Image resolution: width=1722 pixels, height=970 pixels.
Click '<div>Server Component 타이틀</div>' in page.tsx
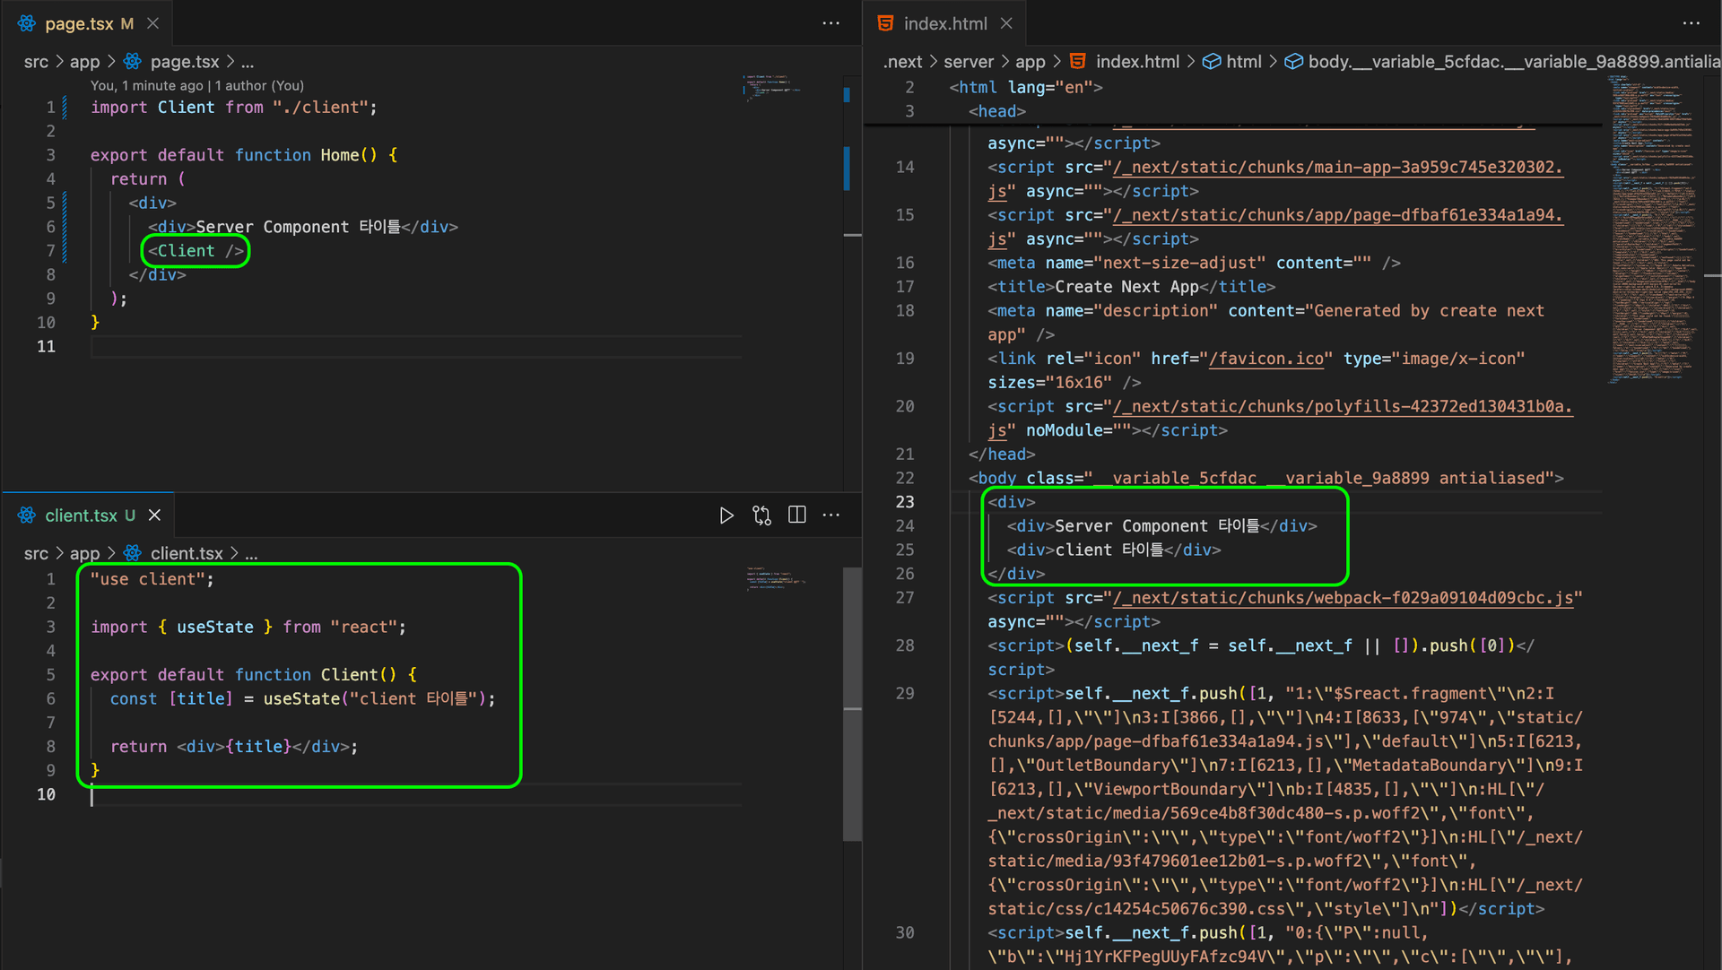point(303,227)
